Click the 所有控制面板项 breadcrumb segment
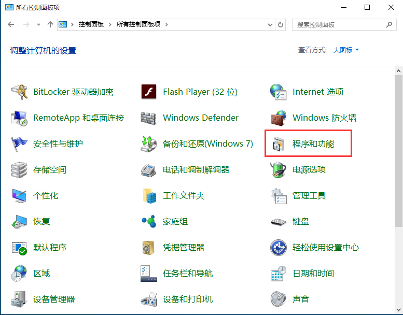Viewport: 403px width, 315px height. 138,25
